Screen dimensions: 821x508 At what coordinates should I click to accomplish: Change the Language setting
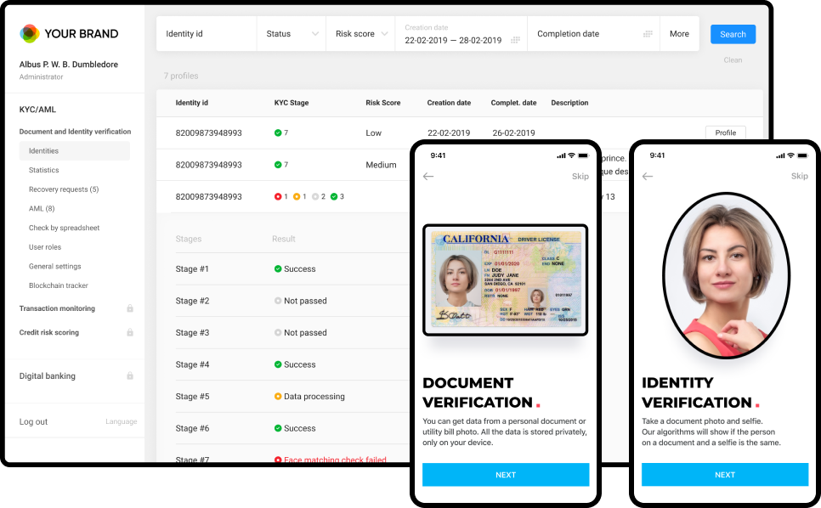pos(121,421)
